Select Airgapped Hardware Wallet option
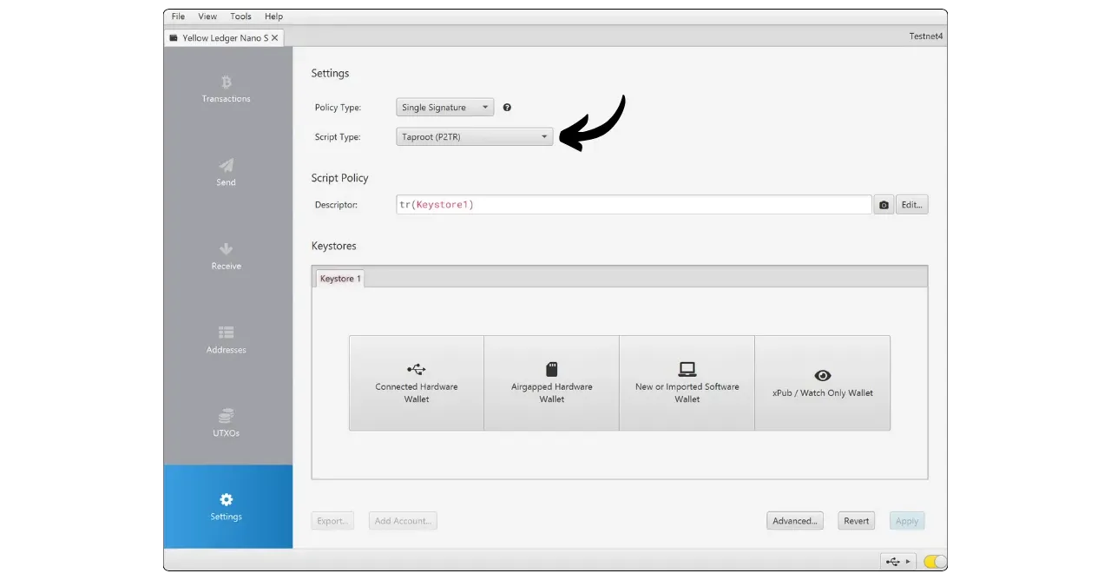The width and height of the screenshot is (1111, 580). point(551,383)
